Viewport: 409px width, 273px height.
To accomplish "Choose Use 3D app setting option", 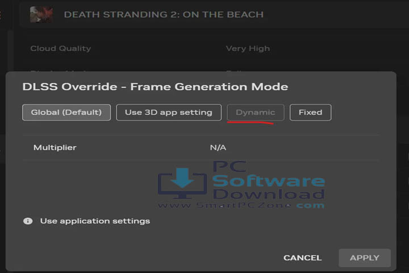I will [x=169, y=113].
